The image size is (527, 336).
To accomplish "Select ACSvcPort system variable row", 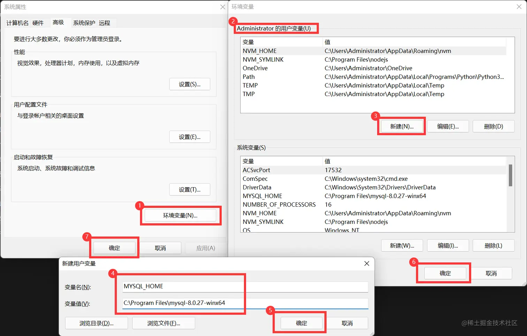I will click(x=373, y=170).
